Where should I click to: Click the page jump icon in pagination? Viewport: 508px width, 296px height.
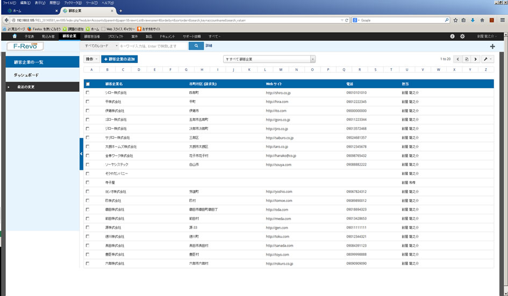tap(467, 59)
